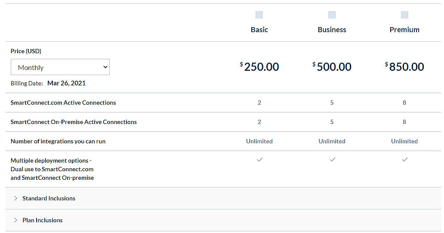Click the Business plan heading
Screen dimensions: 444x233
pyautogui.click(x=332, y=30)
